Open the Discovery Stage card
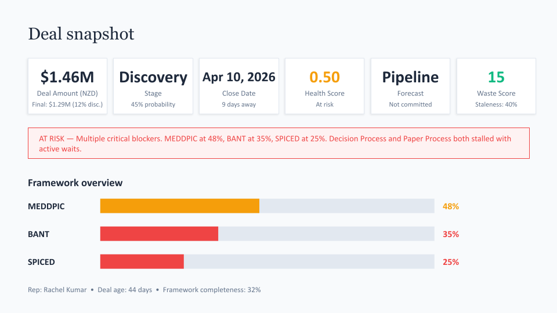 click(153, 86)
